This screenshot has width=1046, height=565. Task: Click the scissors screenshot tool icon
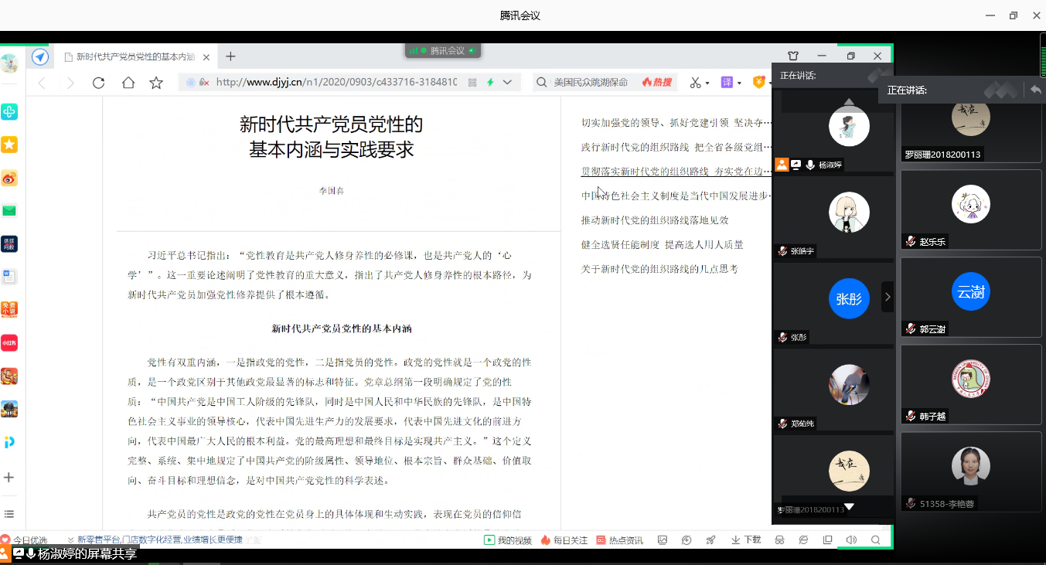pyautogui.click(x=696, y=83)
